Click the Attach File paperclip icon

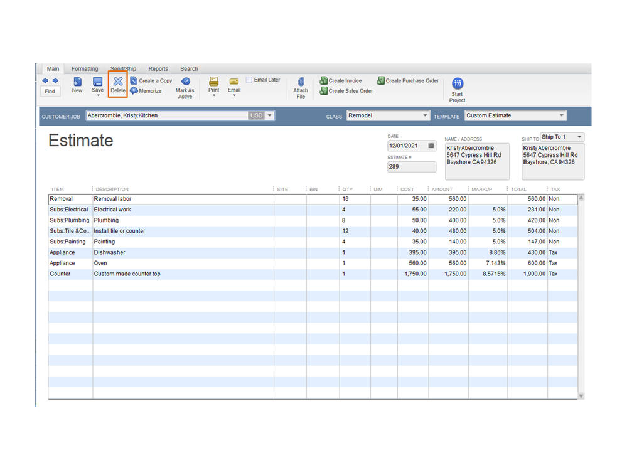[x=301, y=82]
